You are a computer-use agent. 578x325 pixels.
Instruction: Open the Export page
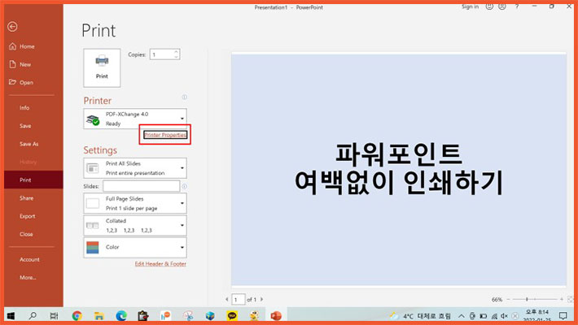tap(33, 216)
